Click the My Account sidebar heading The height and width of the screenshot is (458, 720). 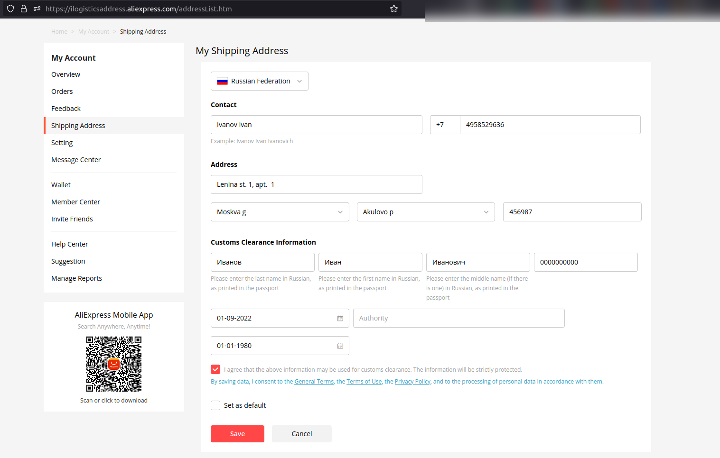coord(74,58)
